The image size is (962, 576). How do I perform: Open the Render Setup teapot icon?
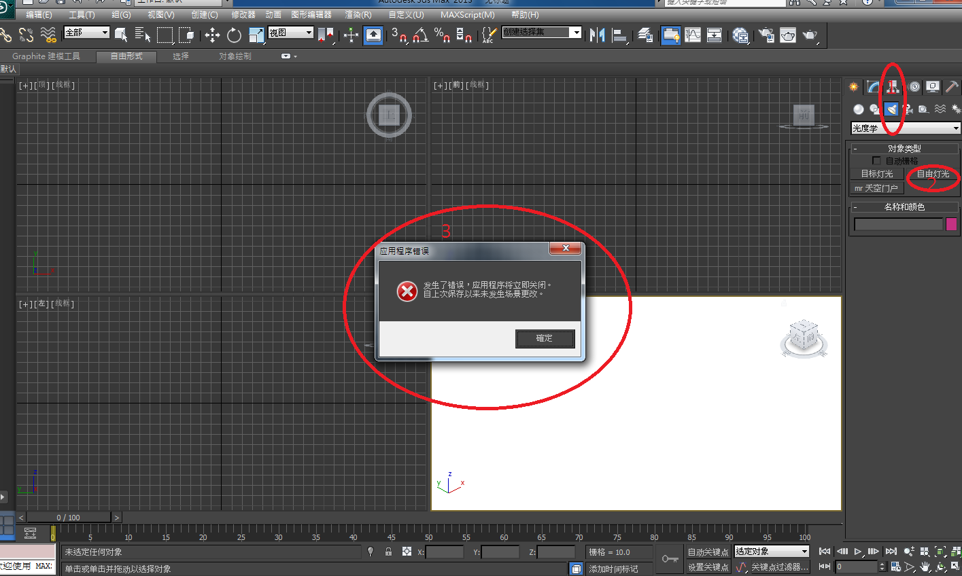pyautogui.click(x=766, y=35)
